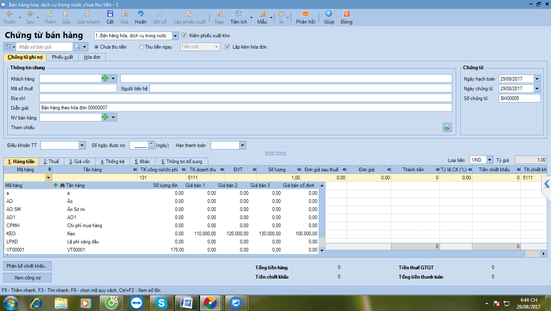Screen dimensions: 551x311
Task: Click the Windows Start button
Action: 10,302
